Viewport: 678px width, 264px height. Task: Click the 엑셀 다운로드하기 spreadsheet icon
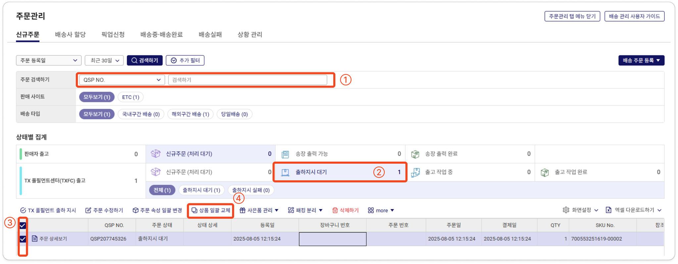[x=608, y=210]
